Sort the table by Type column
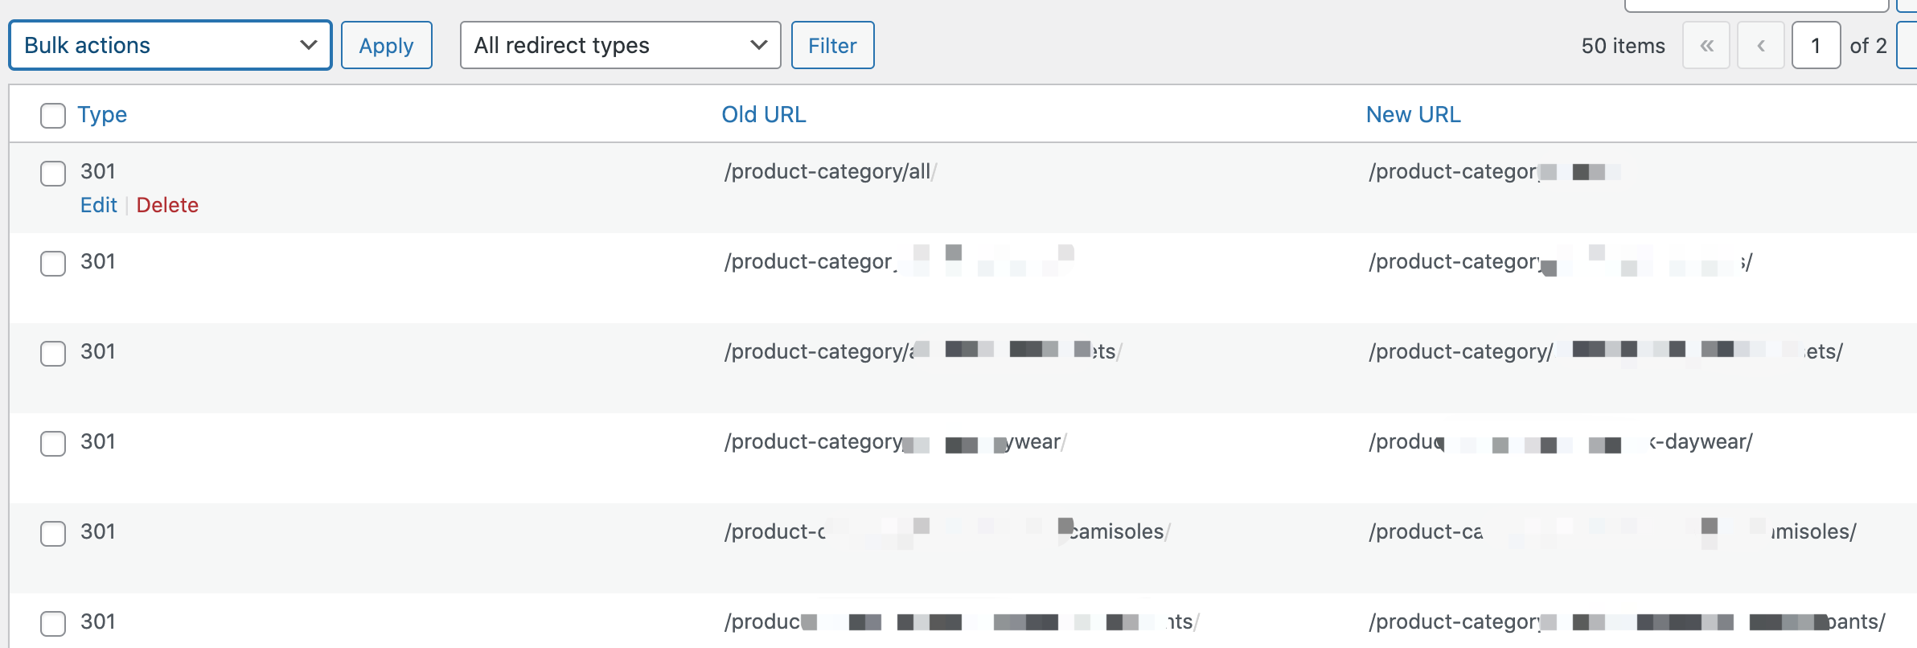 pyautogui.click(x=102, y=114)
